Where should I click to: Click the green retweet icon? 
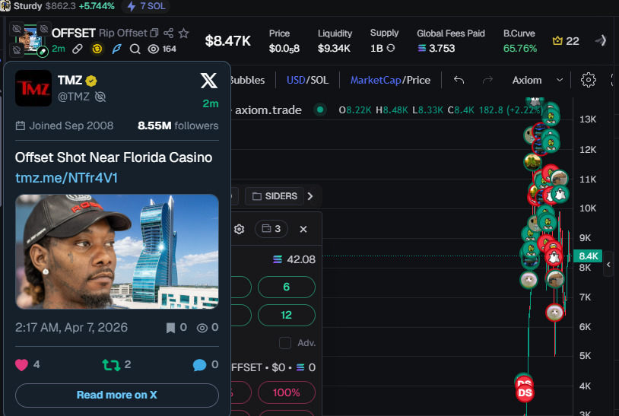[111, 365]
